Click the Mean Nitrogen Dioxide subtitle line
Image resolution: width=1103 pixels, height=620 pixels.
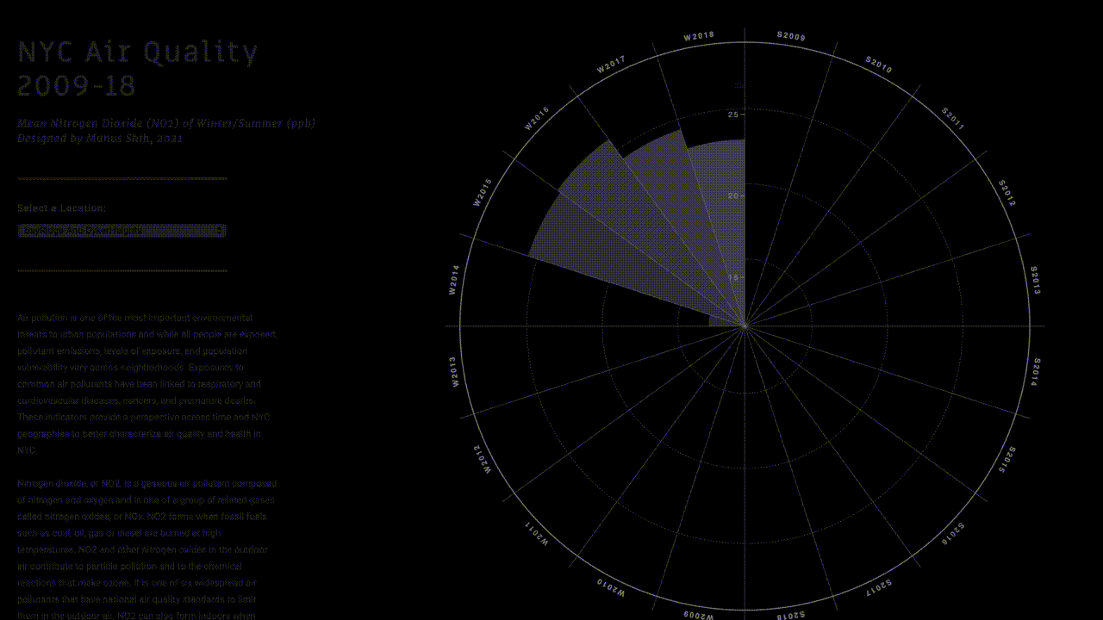pyautogui.click(x=166, y=123)
